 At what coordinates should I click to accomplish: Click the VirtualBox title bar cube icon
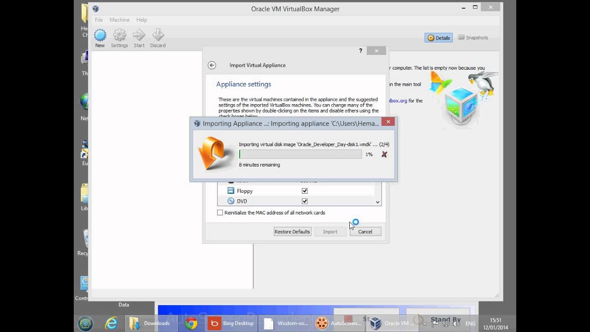point(95,9)
